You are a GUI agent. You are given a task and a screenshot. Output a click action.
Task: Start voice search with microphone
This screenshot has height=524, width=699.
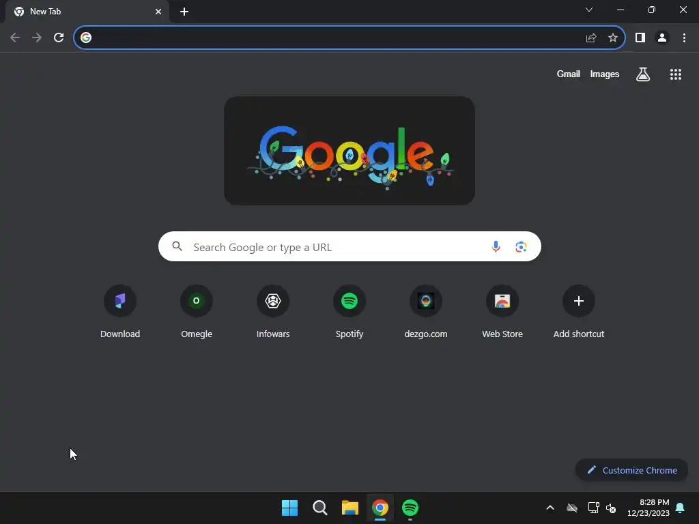496,246
